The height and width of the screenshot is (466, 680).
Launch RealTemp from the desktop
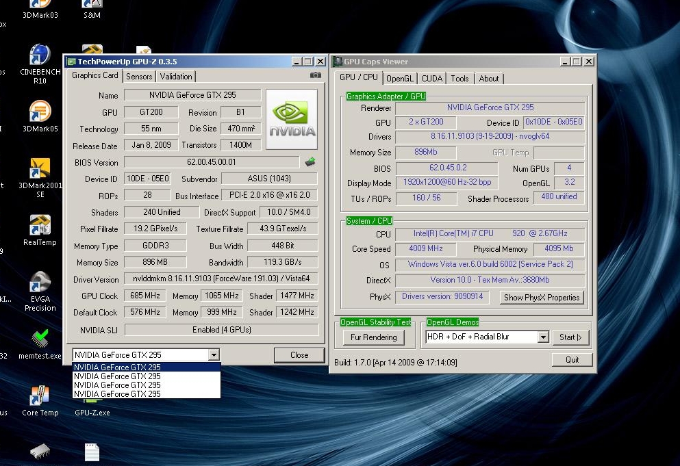click(40, 226)
